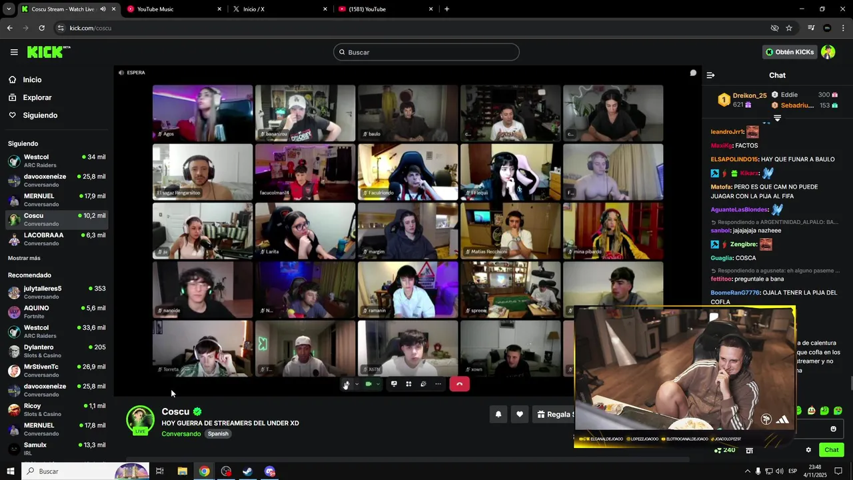Open the channel points 240 counter
This screenshot has width=853, height=480.
[x=724, y=450]
